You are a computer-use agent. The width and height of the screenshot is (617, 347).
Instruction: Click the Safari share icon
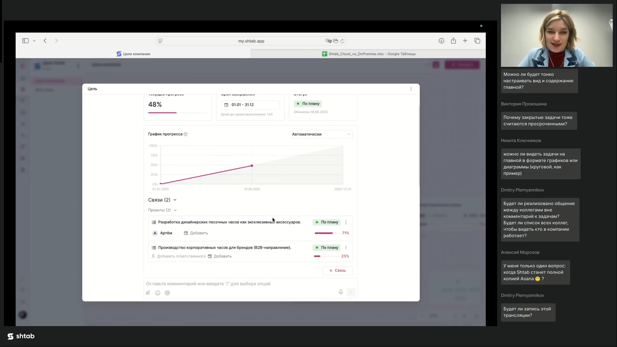pyautogui.click(x=453, y=41)
